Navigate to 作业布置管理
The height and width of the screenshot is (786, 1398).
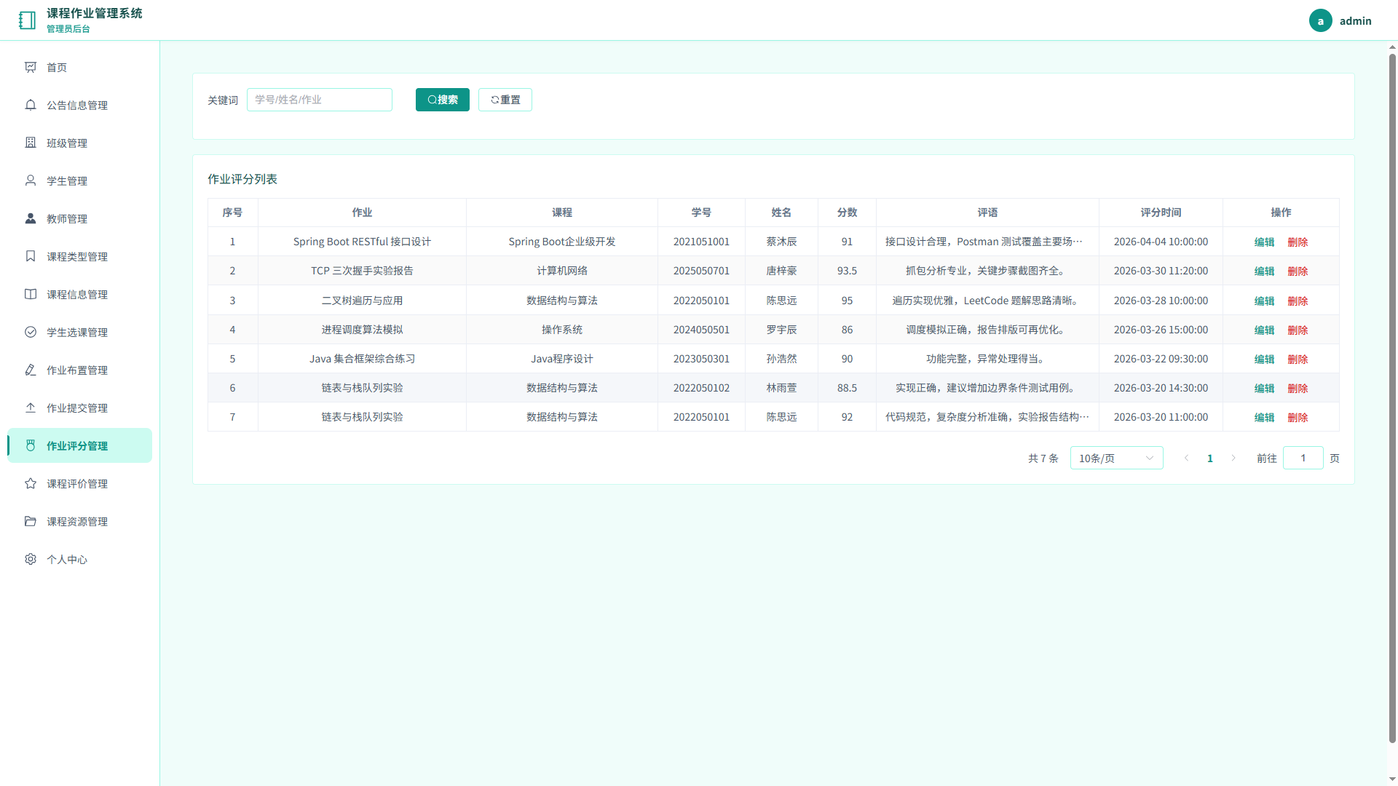point(80,370)
